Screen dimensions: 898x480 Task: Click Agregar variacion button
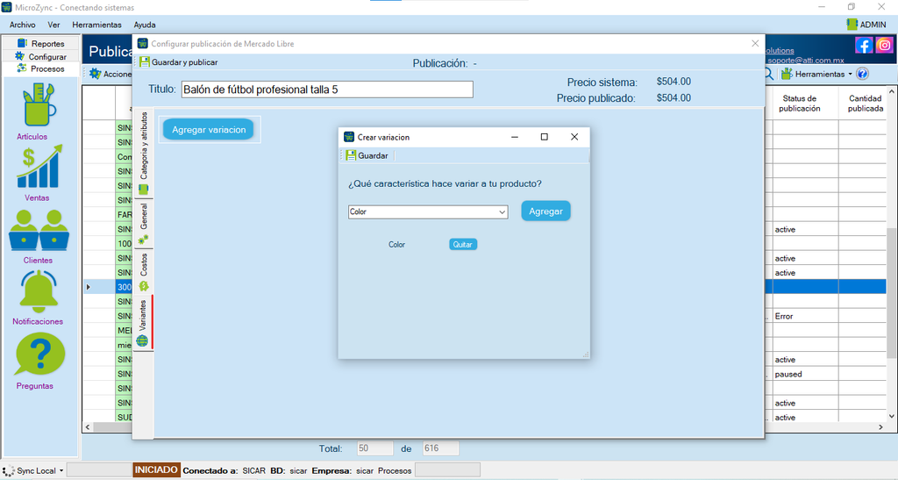(x=209, y=130)
